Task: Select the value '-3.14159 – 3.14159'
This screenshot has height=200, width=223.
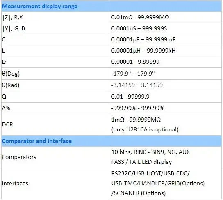Action: point(137,85)
